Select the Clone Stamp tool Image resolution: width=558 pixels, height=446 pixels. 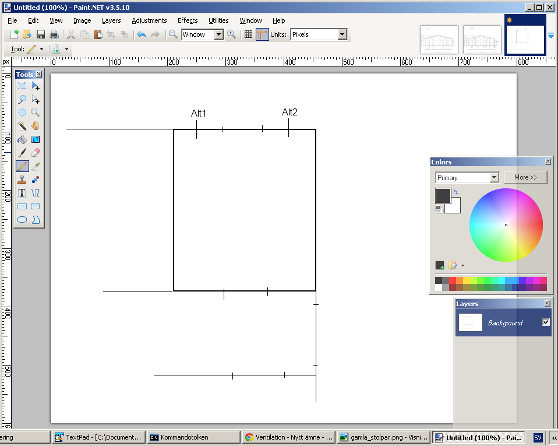tap(22, 180)
